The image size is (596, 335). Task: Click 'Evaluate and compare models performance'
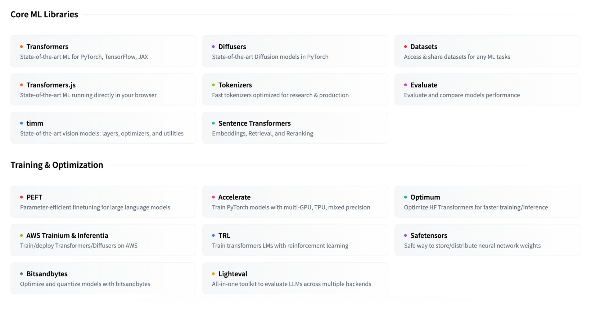[x=462, y=95]
